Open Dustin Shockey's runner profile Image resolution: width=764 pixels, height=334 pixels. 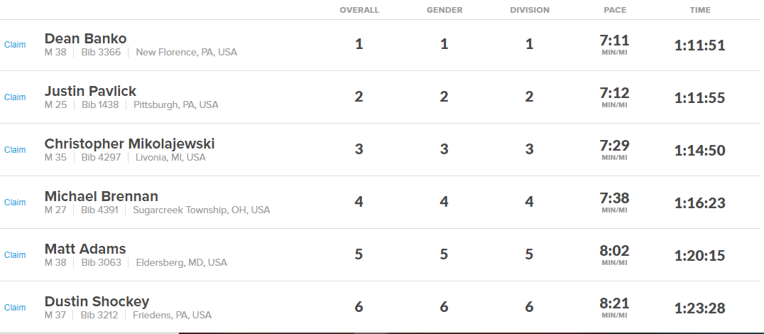pos(97,302)
